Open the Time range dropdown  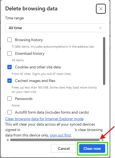point(55,28)
